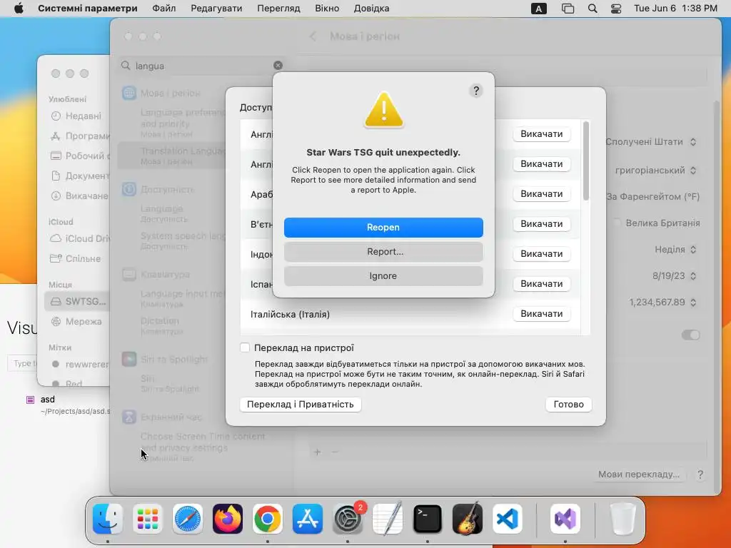This screenshot has height=548, width=731.
Task: Select Викачане in Finder sidebar
Action: click(x=77, y=196)
